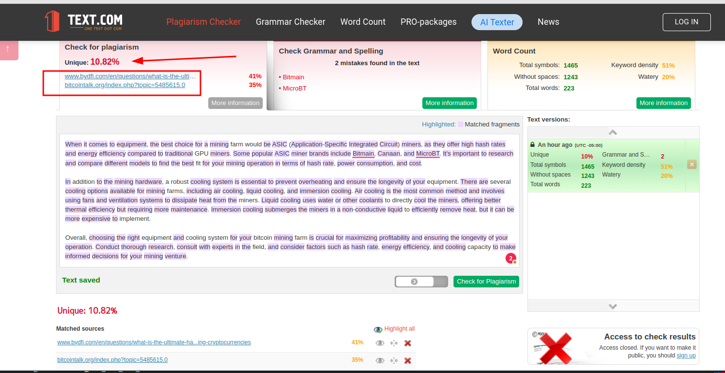Open the News section

coord(548,22)
